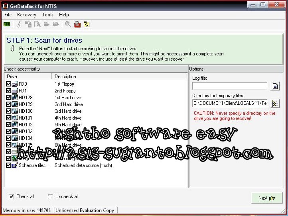Uncheck the HD129 drive checkbox
The height and width of the screenshot is (216, 288).
[8, 104]
